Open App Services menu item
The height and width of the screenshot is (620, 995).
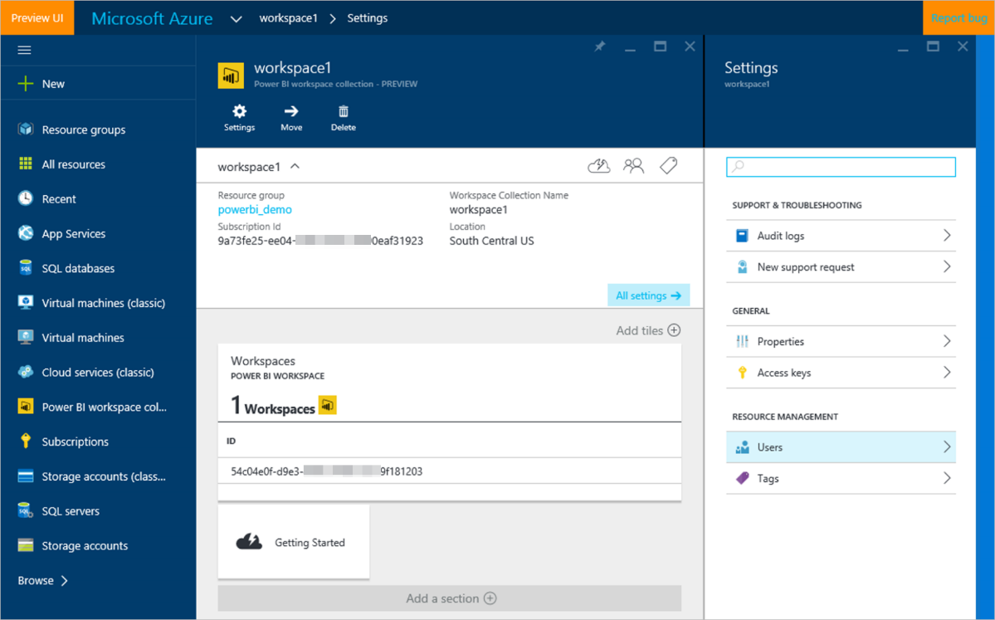point(74,233)
